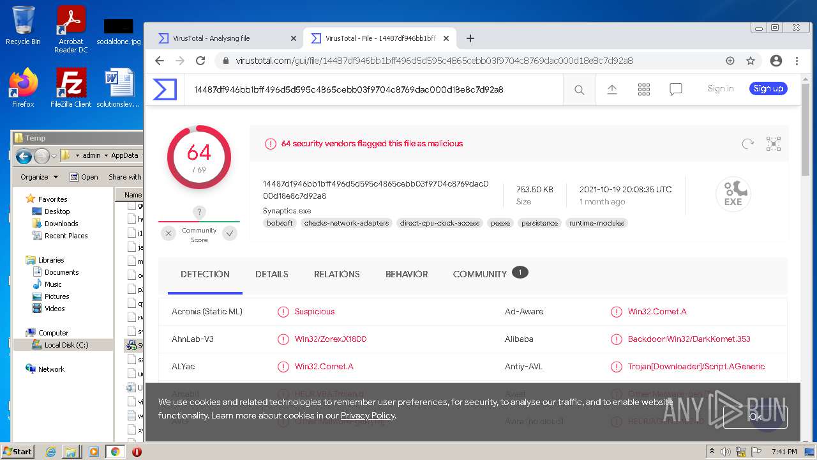Select the DETECTION tab
Image resolution: width=817 pixels, height=460 pixels.
pos(205,274)
